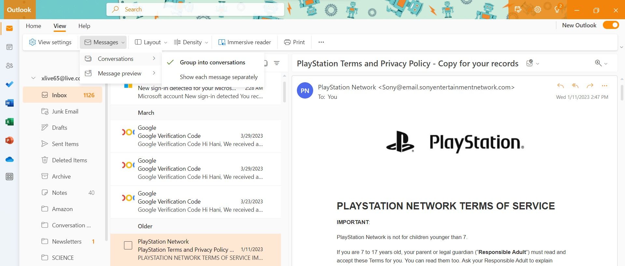
Task: Open View settings in the ribbon
Action: pyautogui.click(x=50, y=42)
